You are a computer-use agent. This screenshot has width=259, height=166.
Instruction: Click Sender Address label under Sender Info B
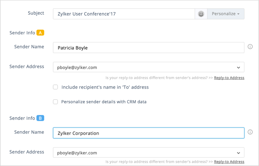pyautogui.click(x=27, y=152)
